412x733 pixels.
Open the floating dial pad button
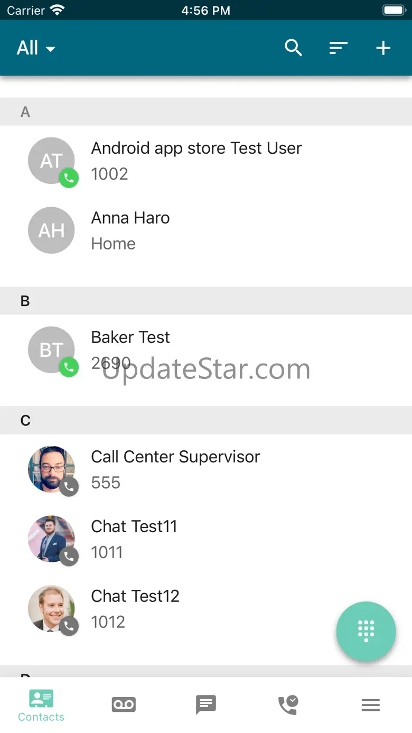[366, 631]
